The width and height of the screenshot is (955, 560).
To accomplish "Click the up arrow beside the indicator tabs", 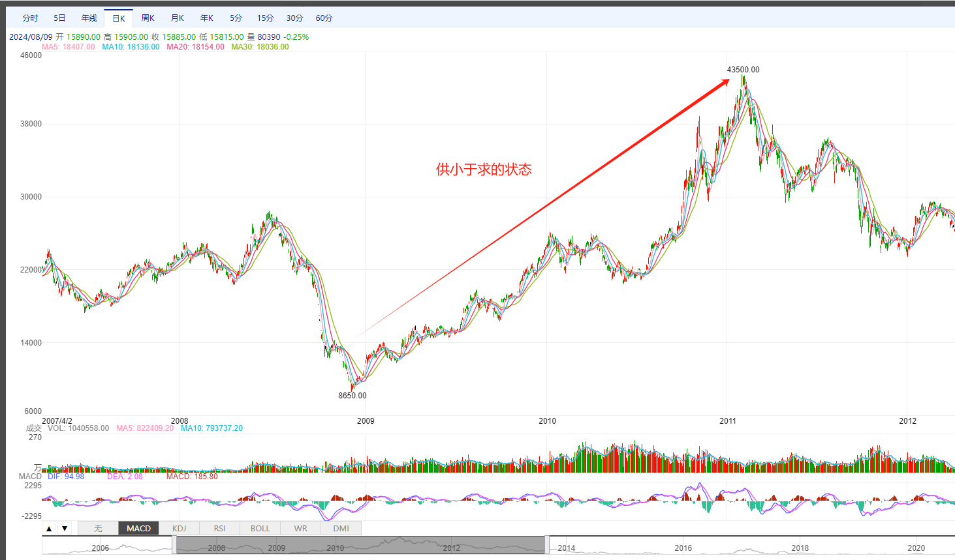I will coord(49,529).
